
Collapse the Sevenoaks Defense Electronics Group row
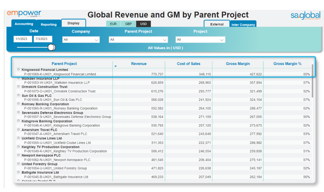tap(18, 112)
